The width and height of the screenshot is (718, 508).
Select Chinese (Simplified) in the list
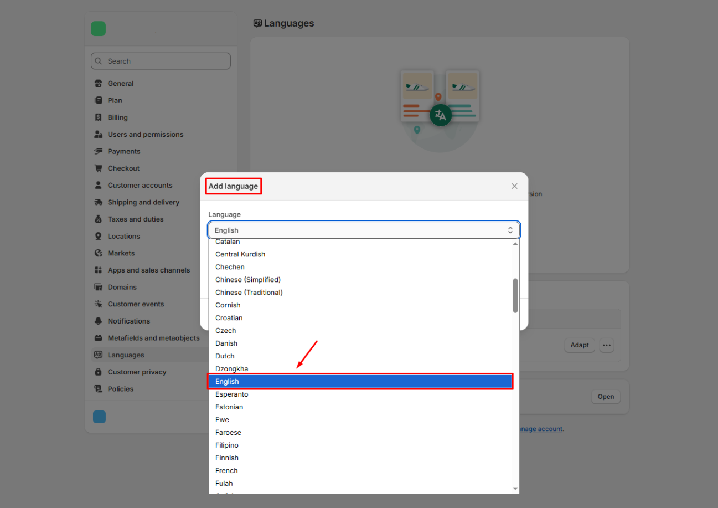click(x=248, y=280)
